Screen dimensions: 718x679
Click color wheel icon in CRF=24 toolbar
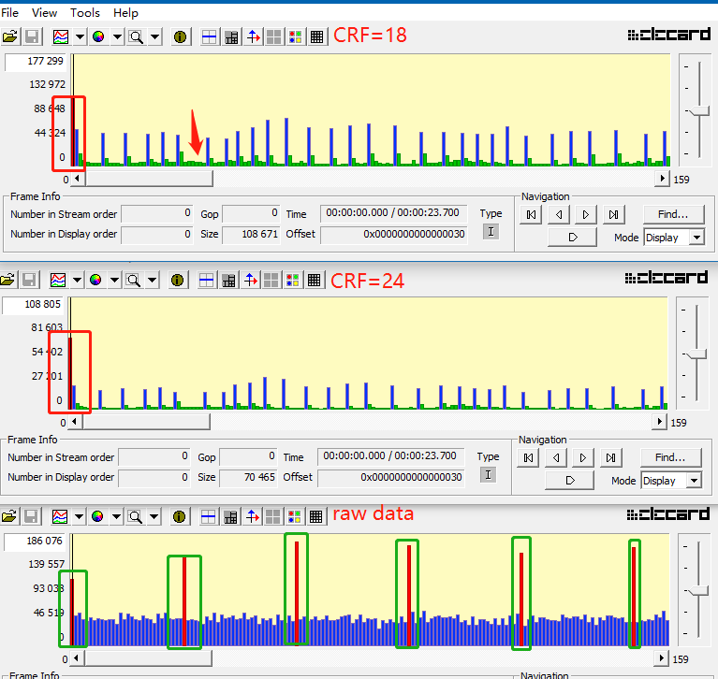tap(95, 280)
